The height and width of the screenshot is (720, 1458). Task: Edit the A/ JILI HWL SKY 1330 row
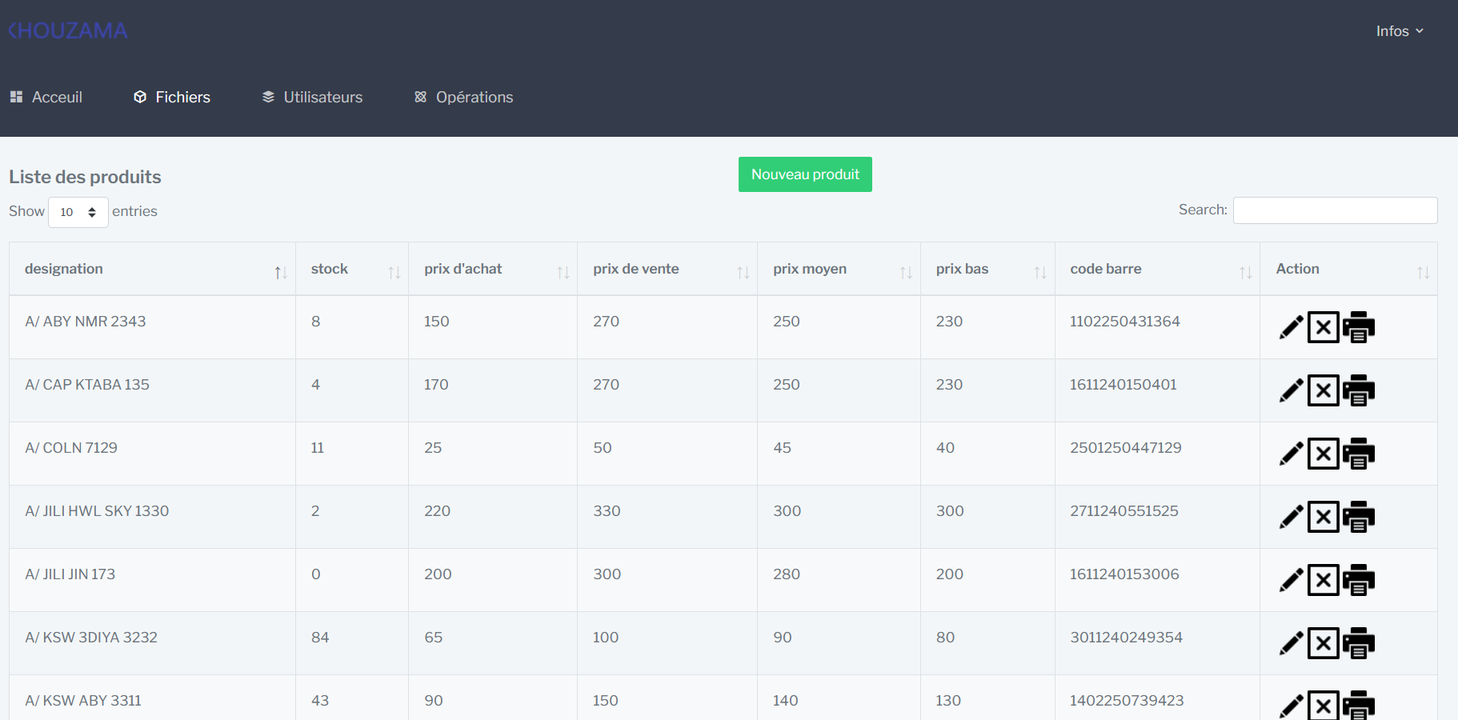coord(1291,517)
